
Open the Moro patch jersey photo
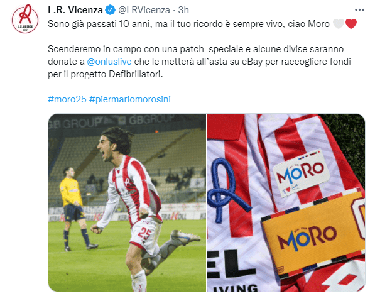(286, 203)
